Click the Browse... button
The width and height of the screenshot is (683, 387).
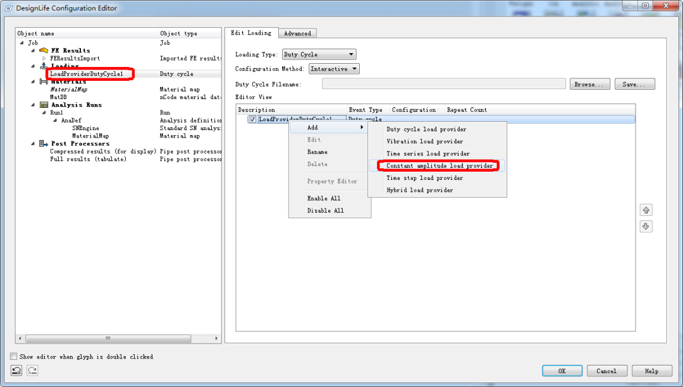point(590,84)
